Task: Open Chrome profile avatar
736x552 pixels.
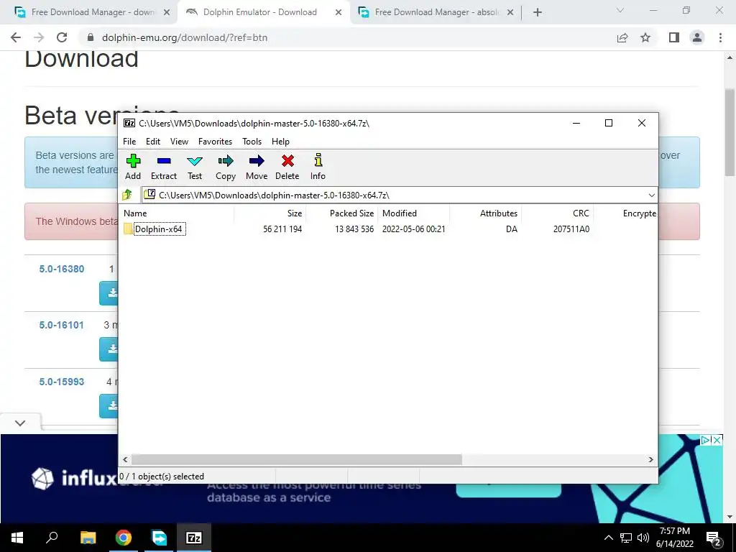Action: coord(697,37)
